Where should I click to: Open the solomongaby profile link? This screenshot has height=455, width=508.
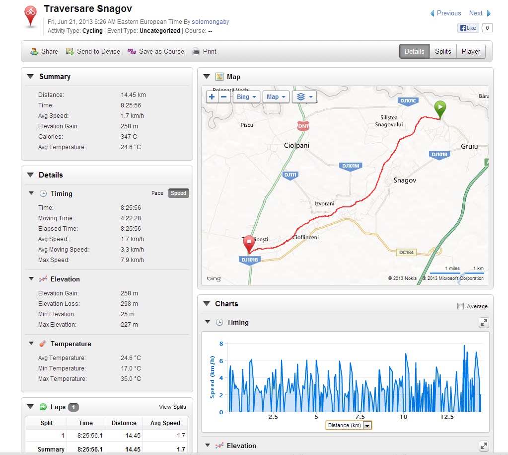point(211,22)
